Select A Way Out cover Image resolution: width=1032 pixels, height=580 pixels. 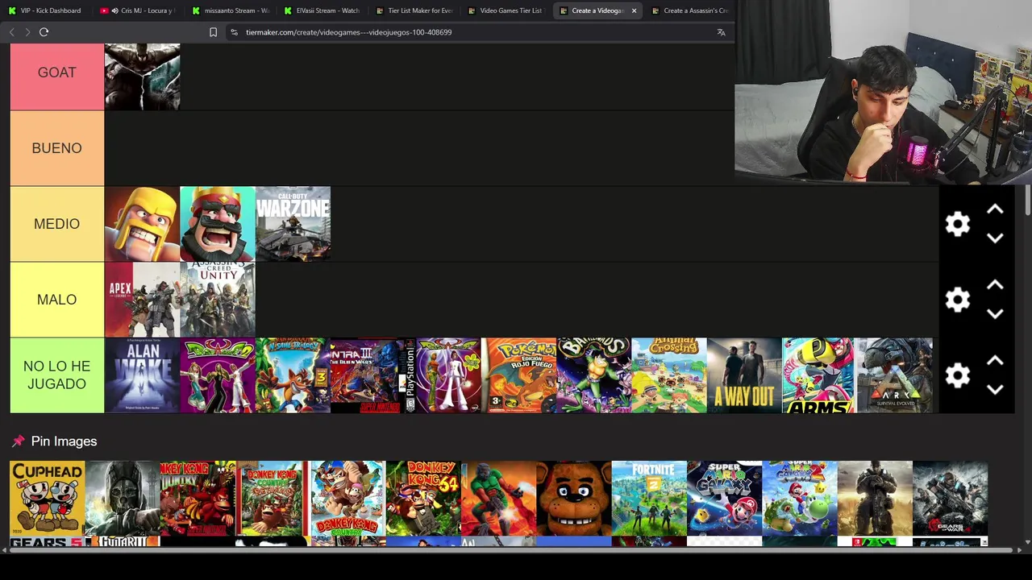744,375
